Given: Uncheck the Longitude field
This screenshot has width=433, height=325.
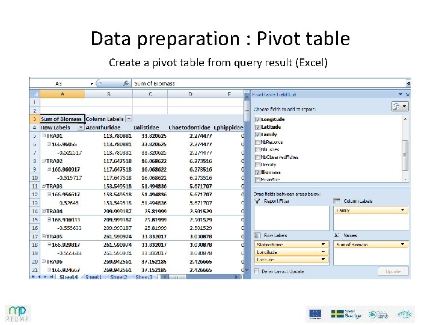Looking at the screenshot, I should [257, 119].
